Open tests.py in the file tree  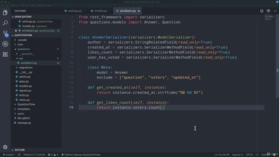(x=24, y=95)
